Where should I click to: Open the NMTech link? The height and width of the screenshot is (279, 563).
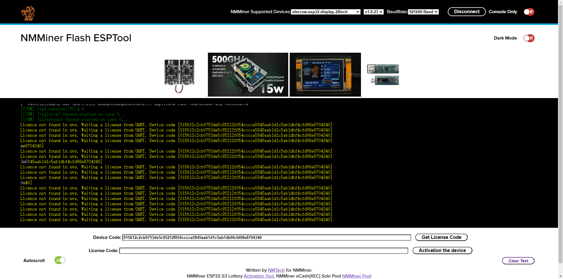tap(276, 270)
